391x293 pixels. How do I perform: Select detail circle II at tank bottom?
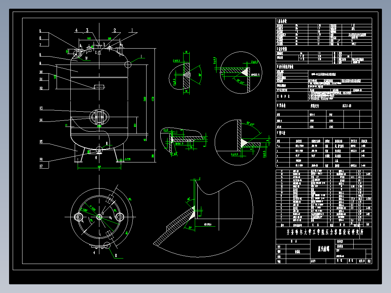tap(99, 150)
